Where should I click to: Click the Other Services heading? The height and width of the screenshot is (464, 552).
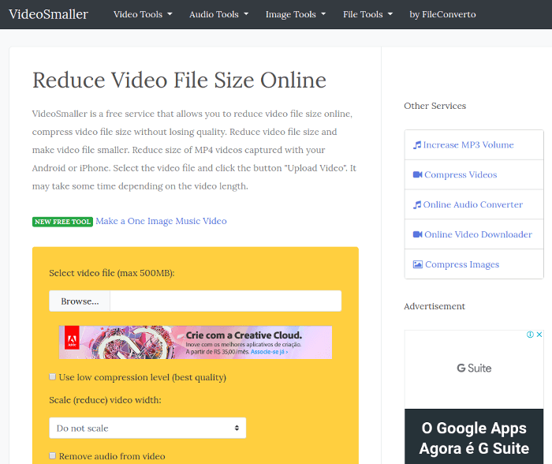(435, 106)
